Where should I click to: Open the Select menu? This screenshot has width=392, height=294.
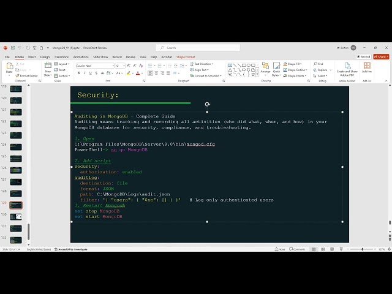click(x=320, y=76)
